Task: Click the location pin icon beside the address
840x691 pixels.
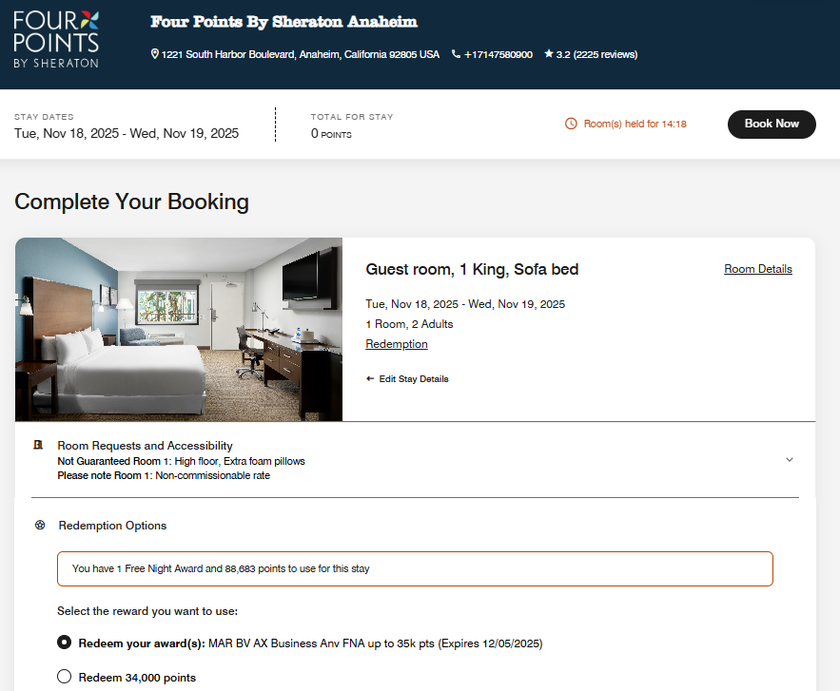Action: pyautogui.click(x=155, y=54)
